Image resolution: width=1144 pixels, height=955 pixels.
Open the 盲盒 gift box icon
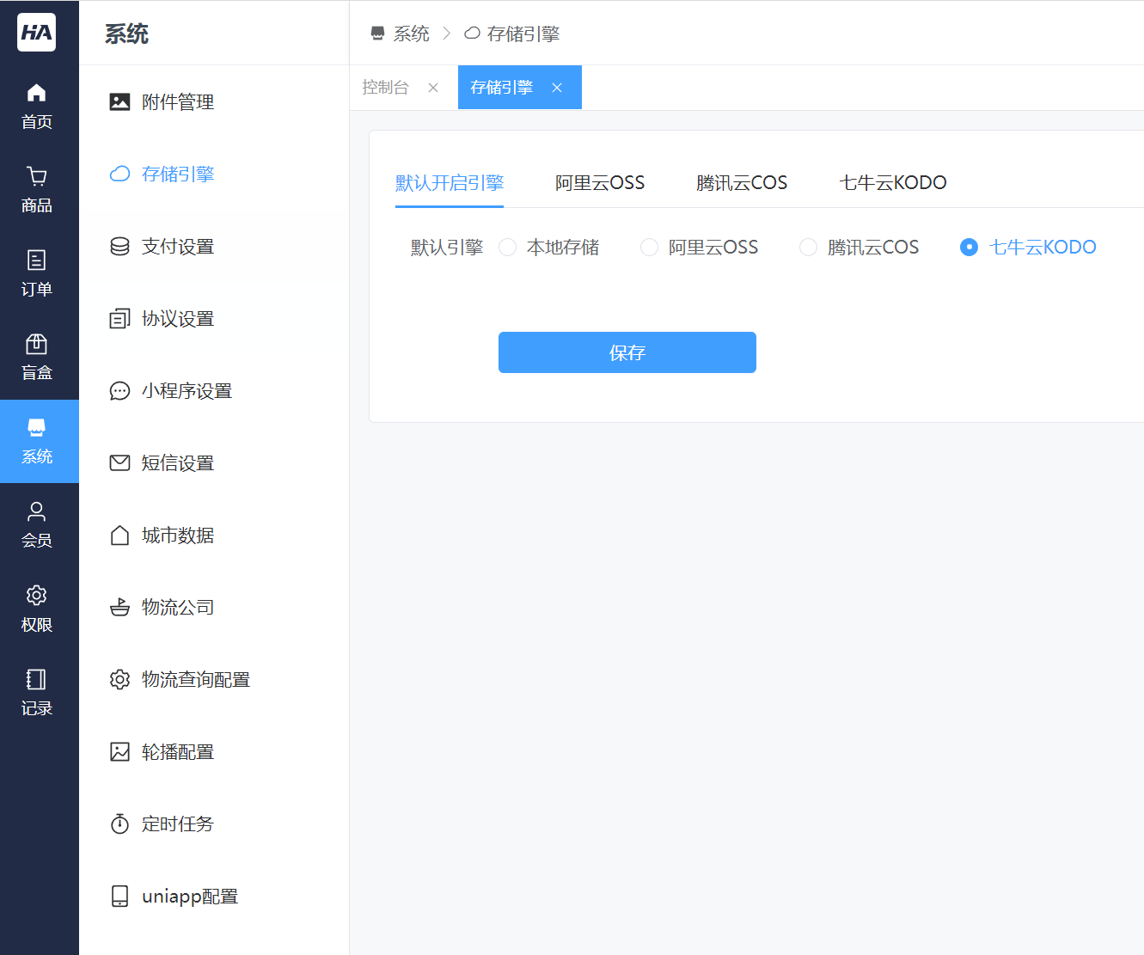[36, 345]
